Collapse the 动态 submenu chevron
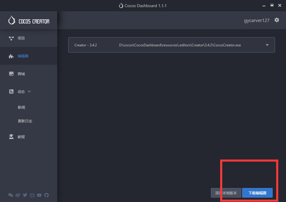This screenshot has width=286, height=202. (29, 91)
